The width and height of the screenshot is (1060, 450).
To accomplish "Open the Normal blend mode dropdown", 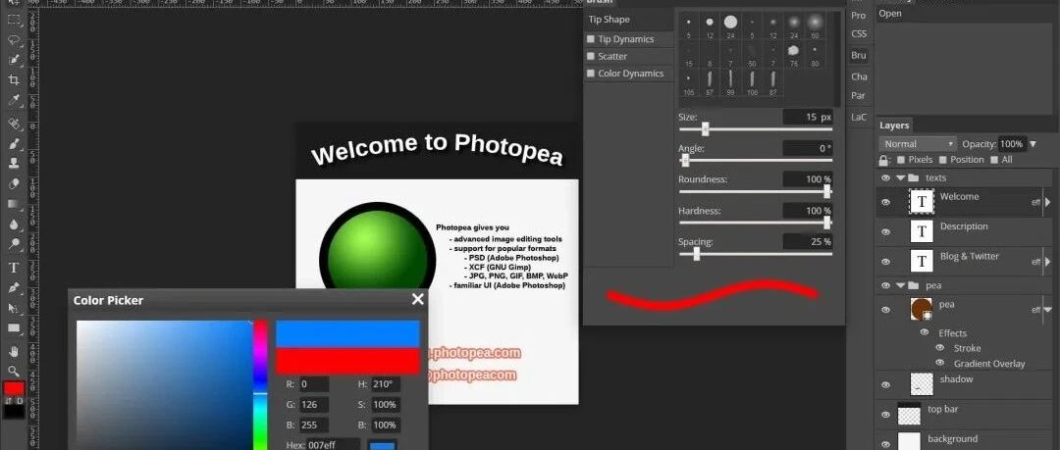I will tap(918, 144).
